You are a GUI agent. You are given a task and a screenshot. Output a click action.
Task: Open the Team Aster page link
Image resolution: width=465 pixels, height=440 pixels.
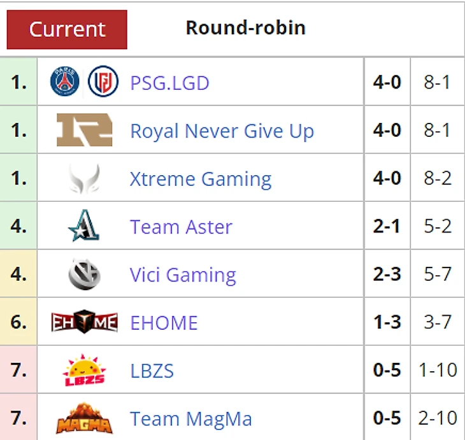pos(181,227)
